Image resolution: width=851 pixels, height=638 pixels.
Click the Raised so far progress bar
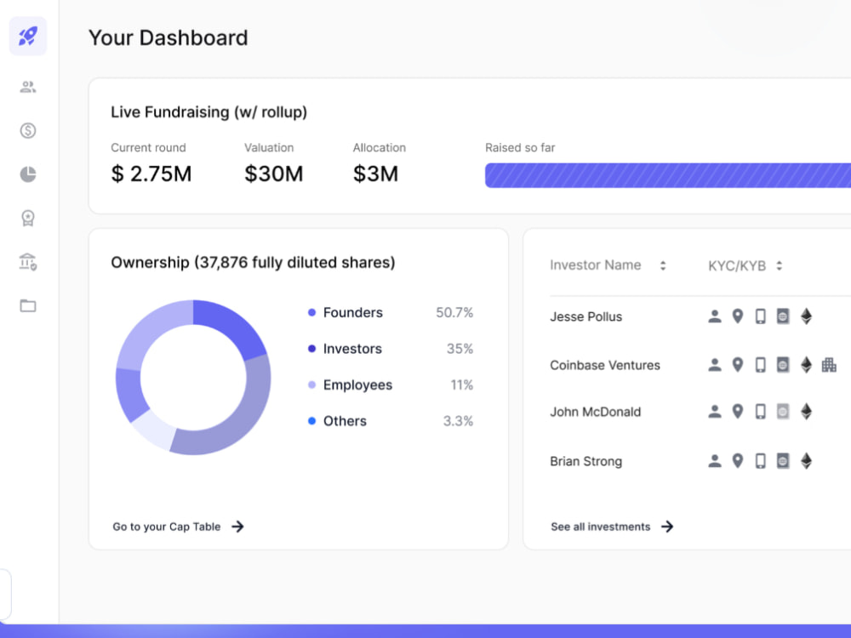pyautogui.click(x=667, y=175)
